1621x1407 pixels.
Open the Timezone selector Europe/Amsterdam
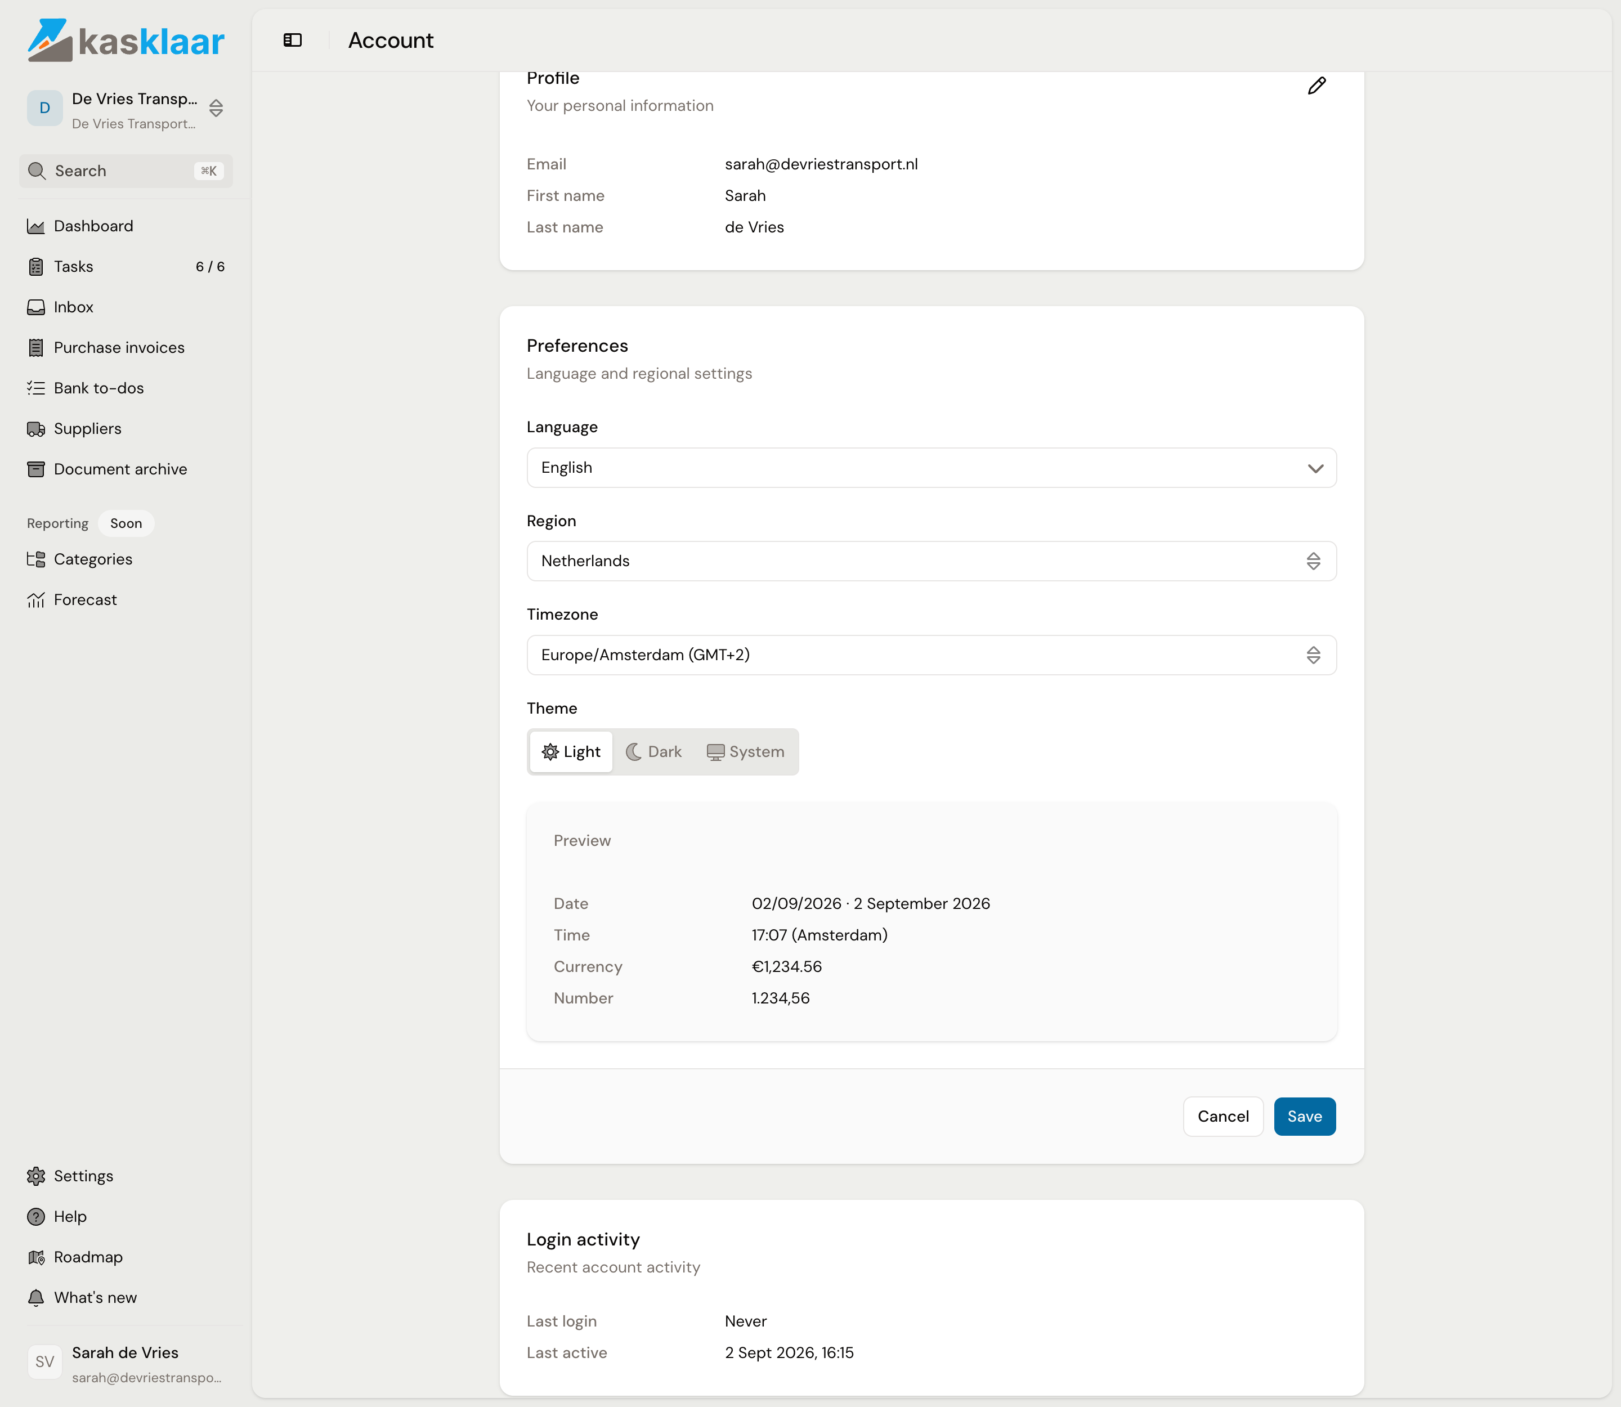coord(932,655)
